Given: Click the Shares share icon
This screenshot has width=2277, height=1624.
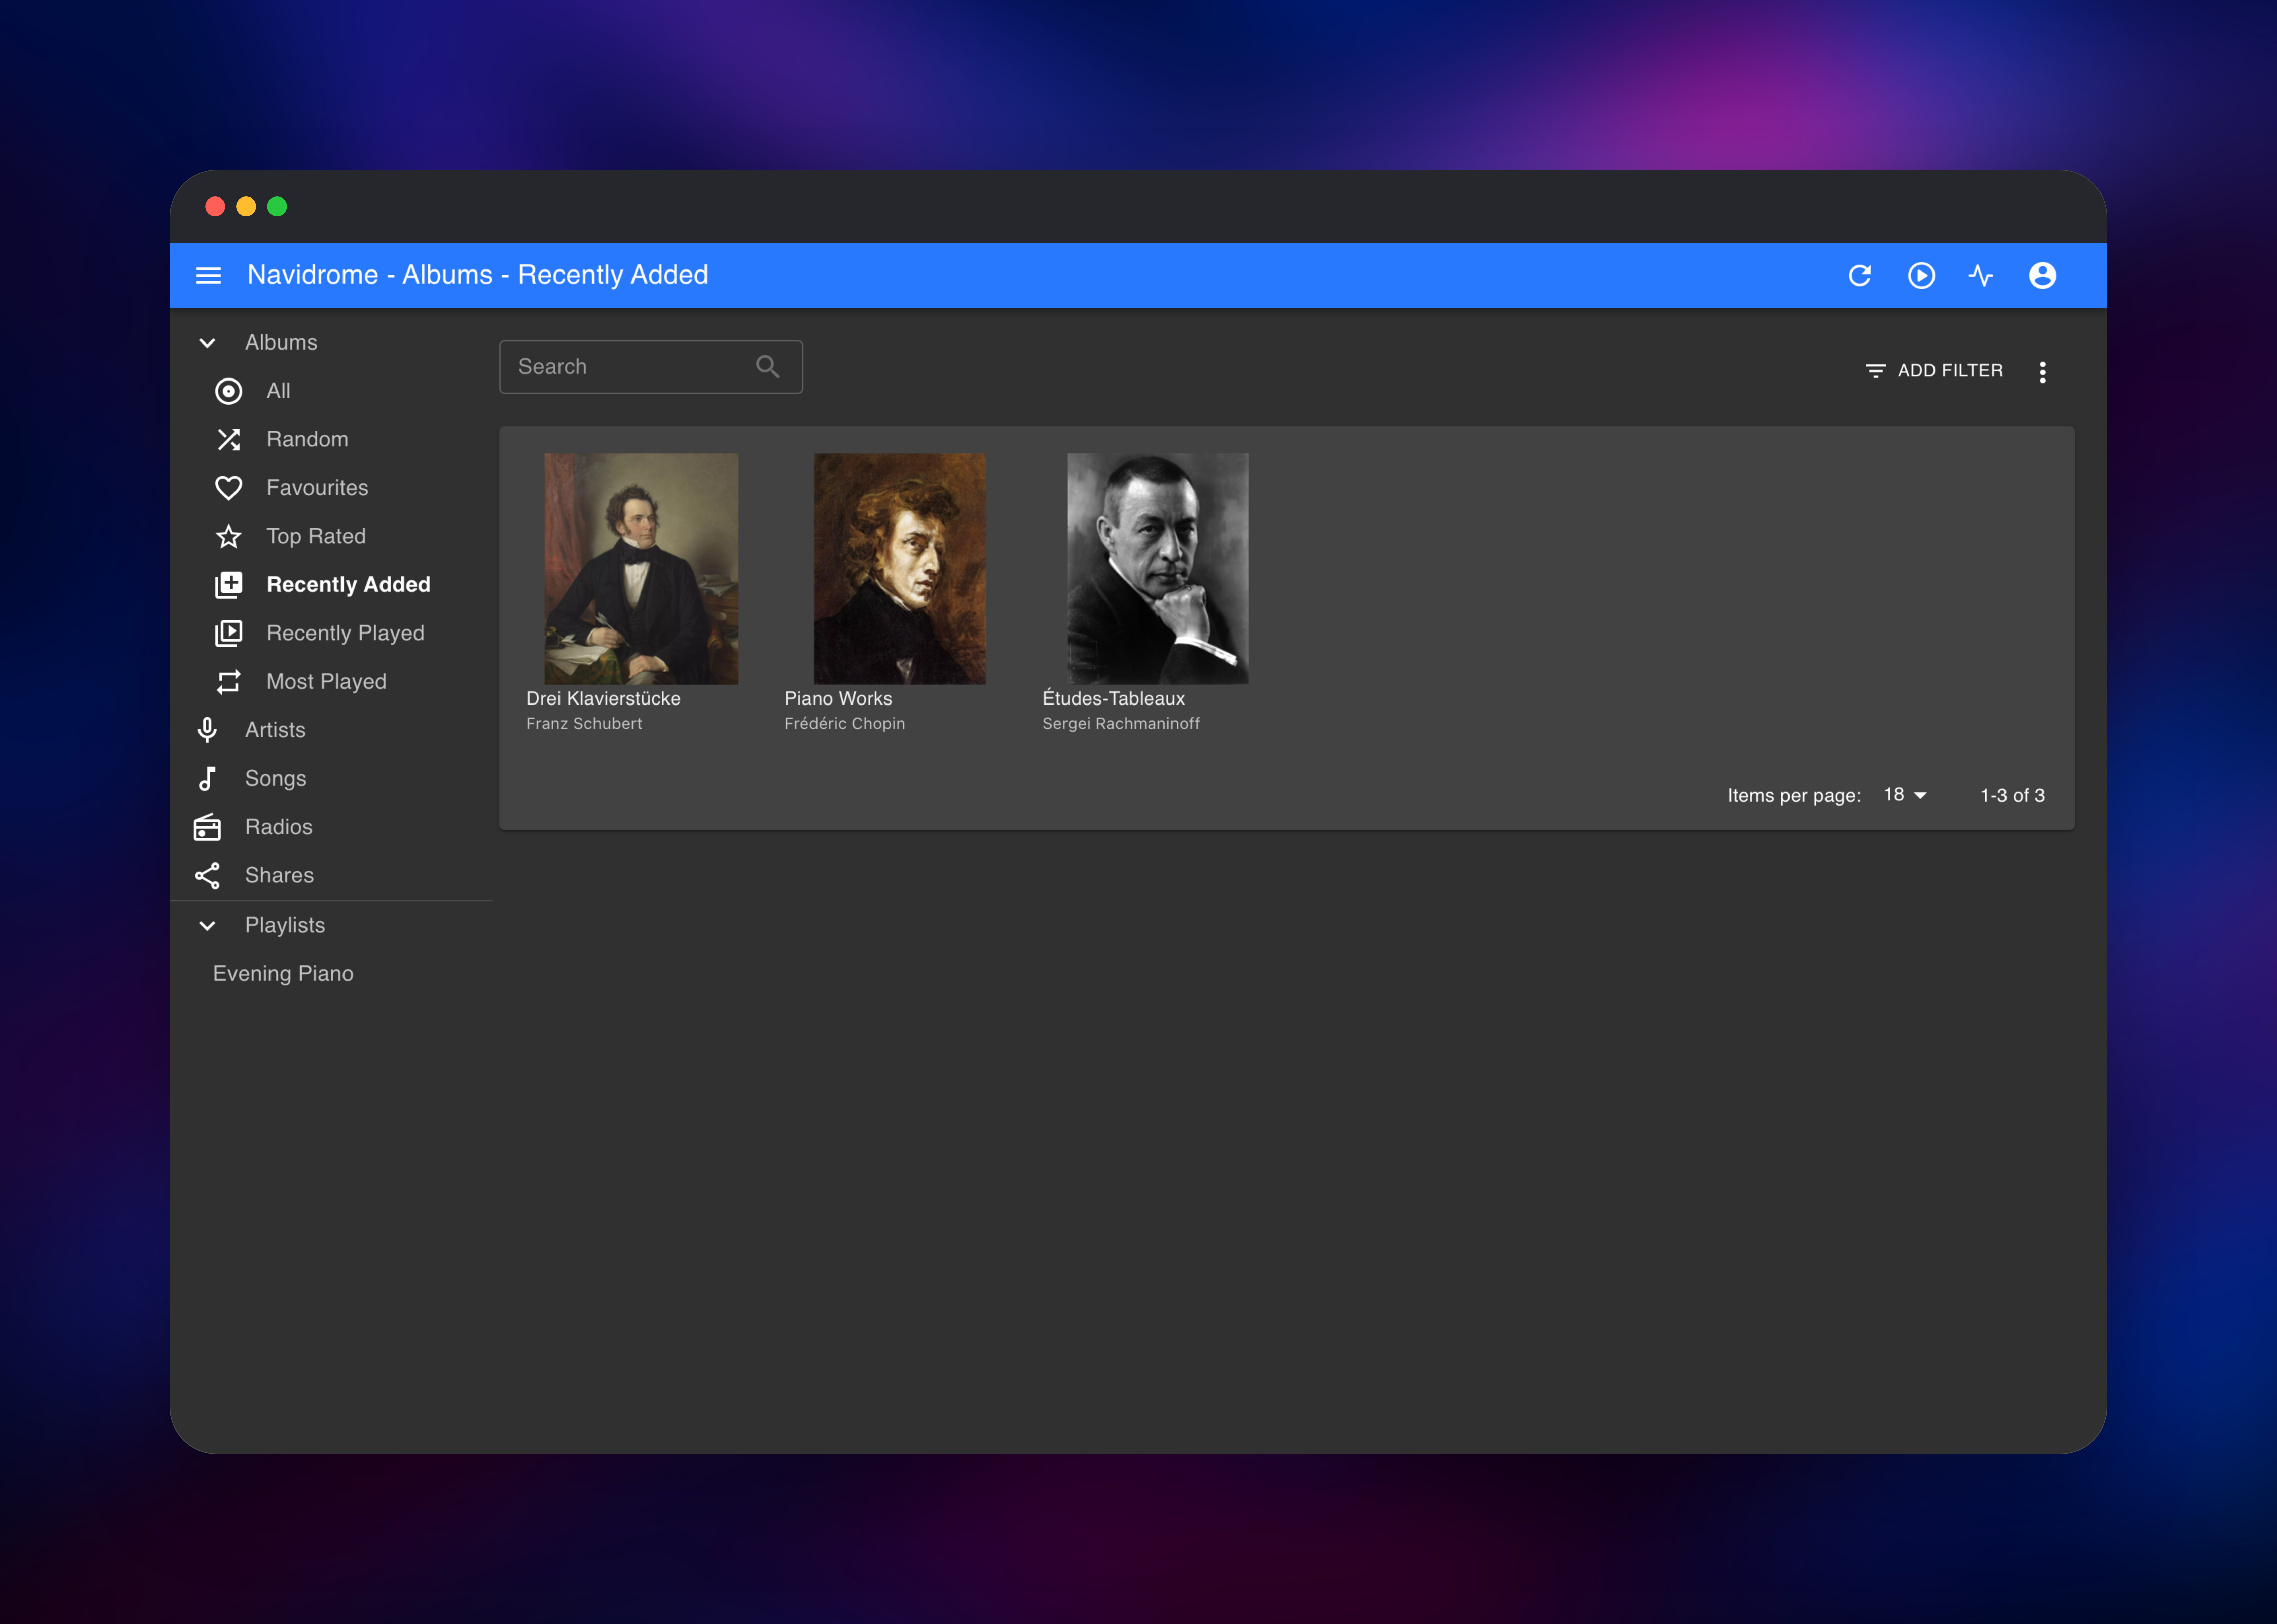Looking at the screenshot, I should (x=207, y=876).
